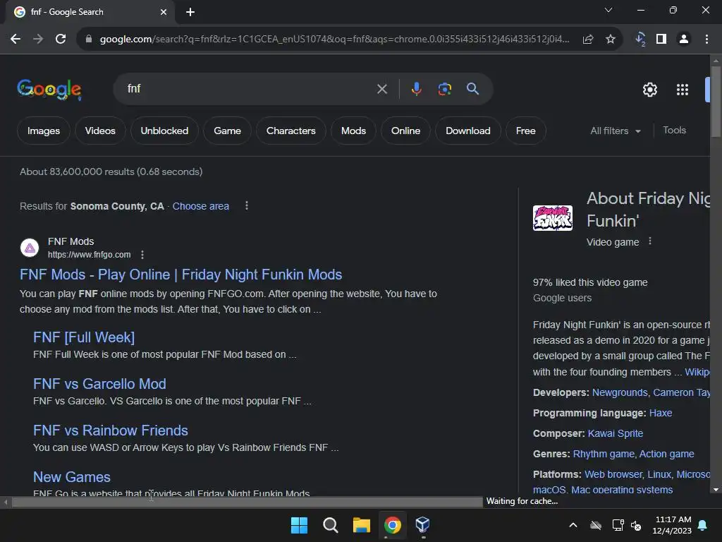Filter results by Images
Screen dimensions: 722x542
(x=44, y=131)
